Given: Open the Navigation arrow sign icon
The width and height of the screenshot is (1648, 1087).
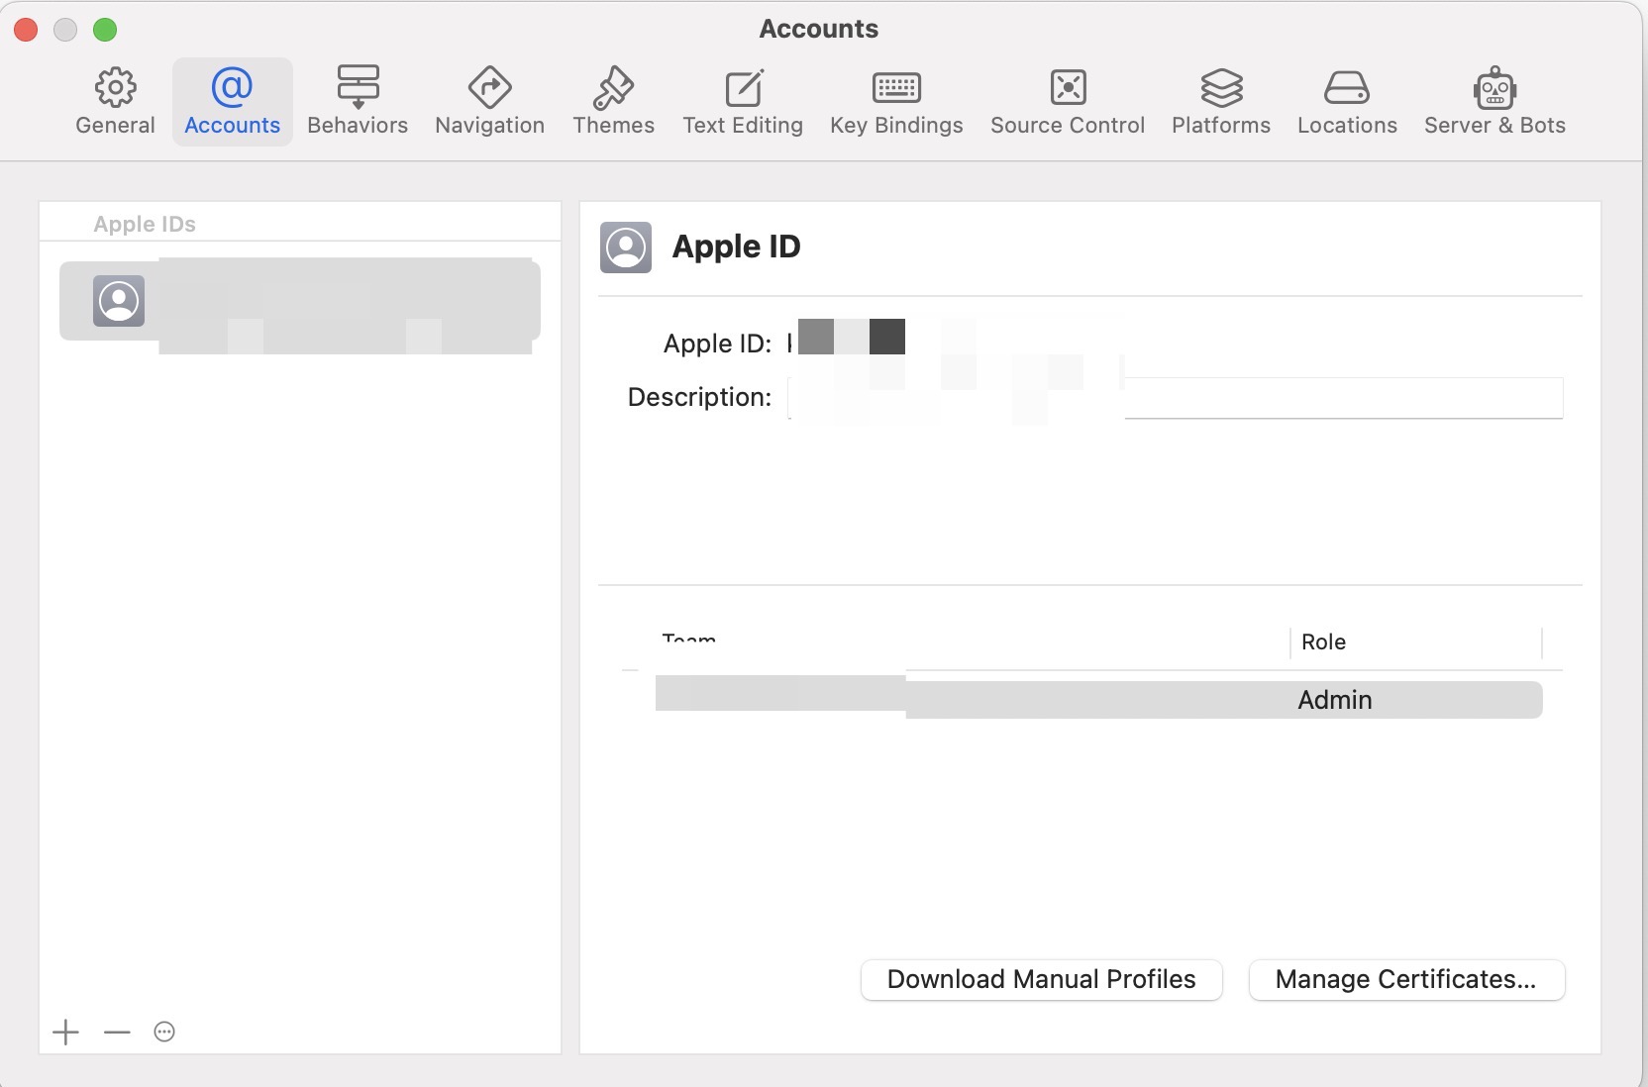Looking at the screenshot, I should point(489,87).
